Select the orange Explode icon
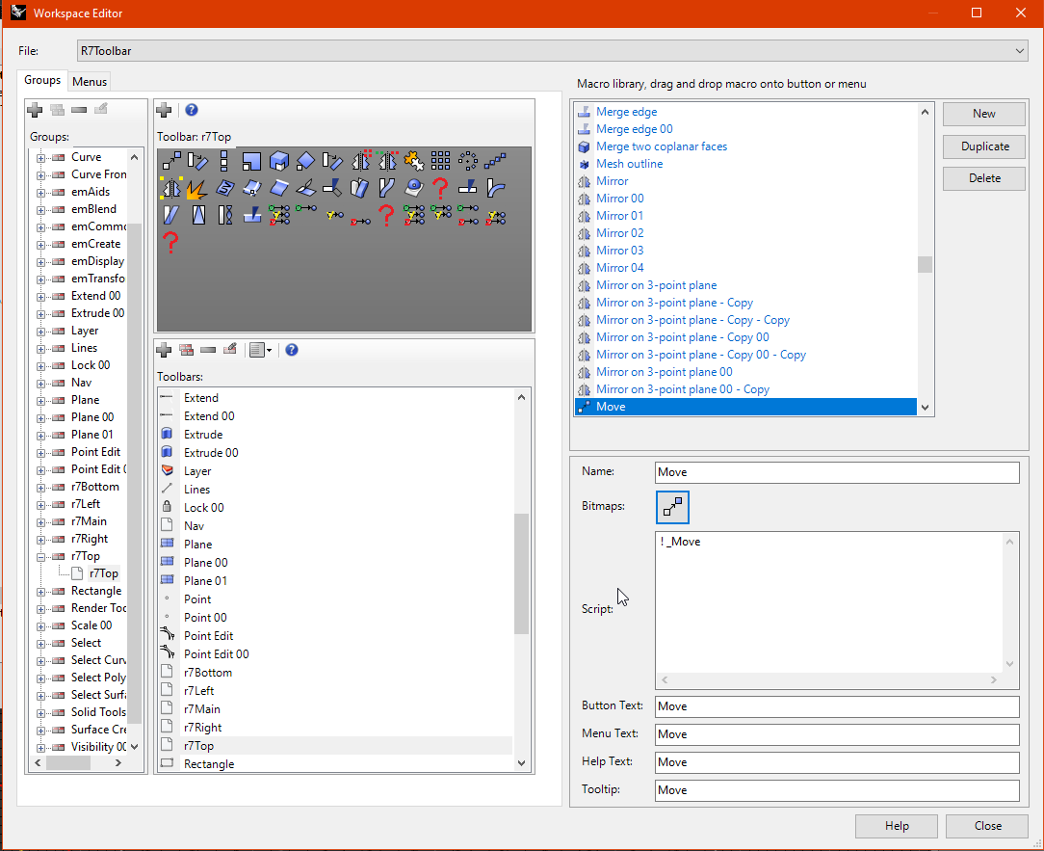The height and width of the screenshot is (851, 1044). point(197,187)
